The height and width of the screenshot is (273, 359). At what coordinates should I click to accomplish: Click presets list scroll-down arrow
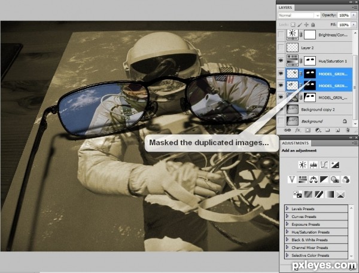tap(351, 256)
